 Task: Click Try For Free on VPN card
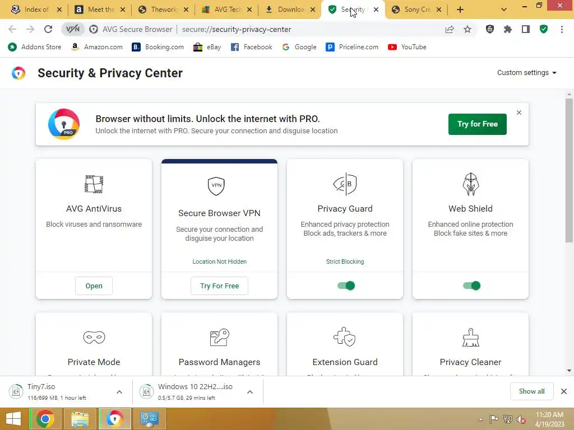219,286
